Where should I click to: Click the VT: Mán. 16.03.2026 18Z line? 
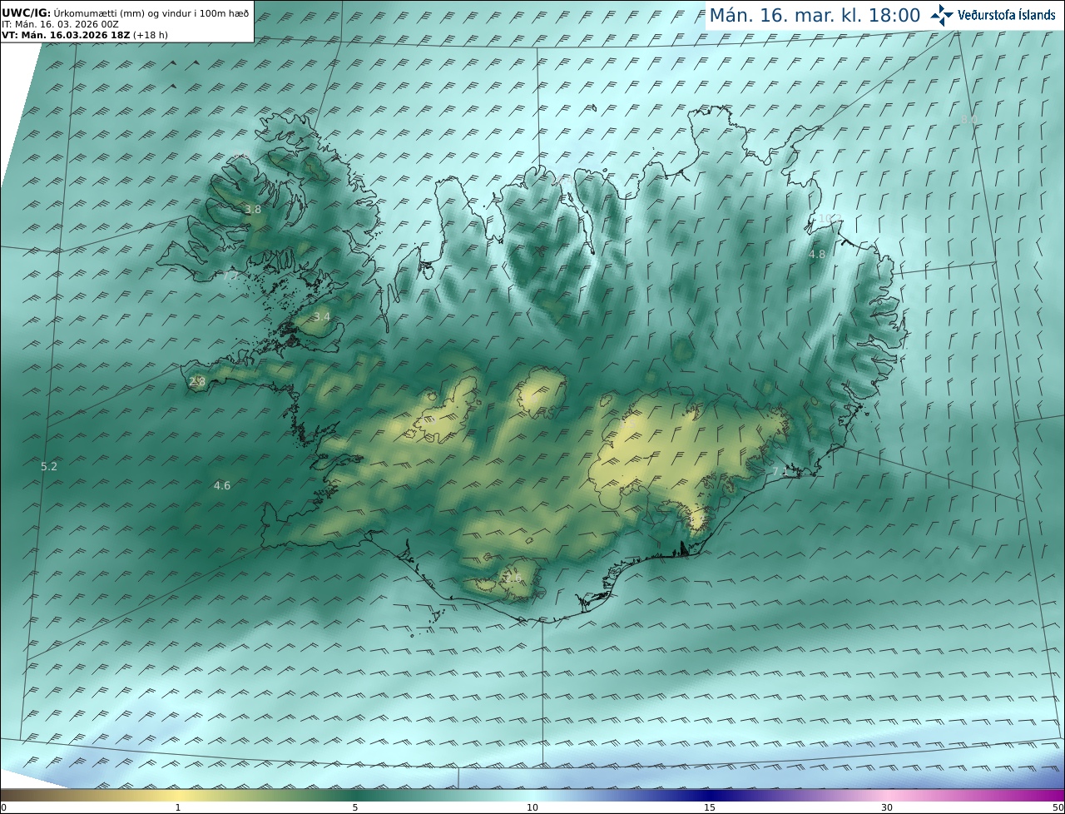click(84, 36)
